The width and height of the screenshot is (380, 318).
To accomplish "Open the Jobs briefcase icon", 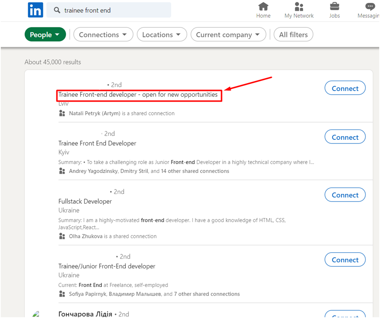I will coord(334,7).
